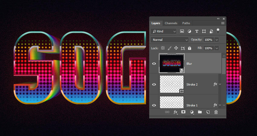Select the Stroke 1 layer thumbnail
The height and width of the screenshot is (136, 257).
[x=172, y=102]
